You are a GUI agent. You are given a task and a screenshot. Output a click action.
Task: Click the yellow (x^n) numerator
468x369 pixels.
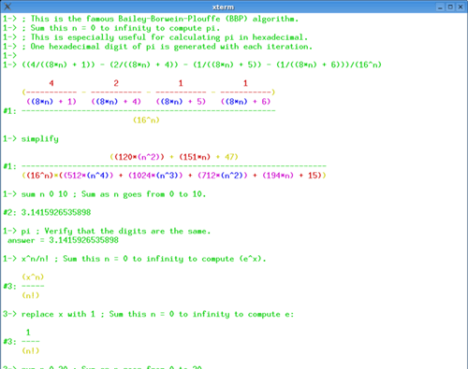click(33, 277)
